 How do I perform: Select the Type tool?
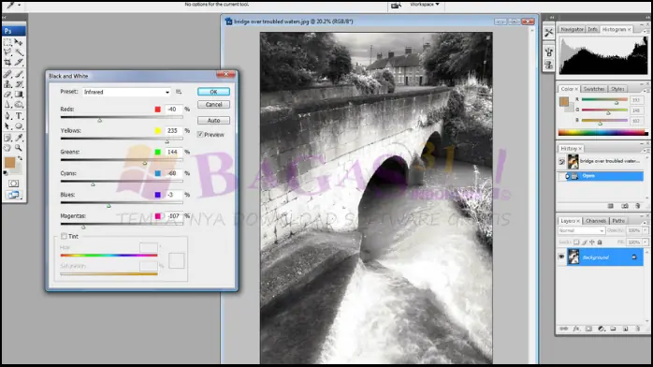coord(19,116)
